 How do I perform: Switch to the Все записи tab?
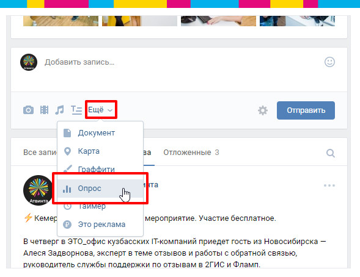click(40, 153)
